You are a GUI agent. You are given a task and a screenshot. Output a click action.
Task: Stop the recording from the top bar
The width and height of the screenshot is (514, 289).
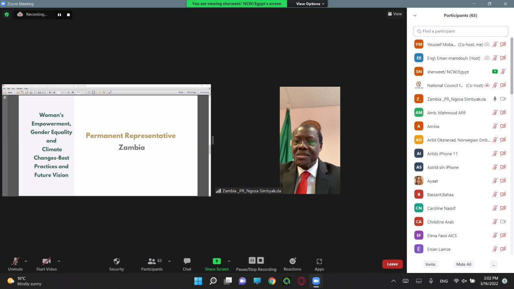68,15
